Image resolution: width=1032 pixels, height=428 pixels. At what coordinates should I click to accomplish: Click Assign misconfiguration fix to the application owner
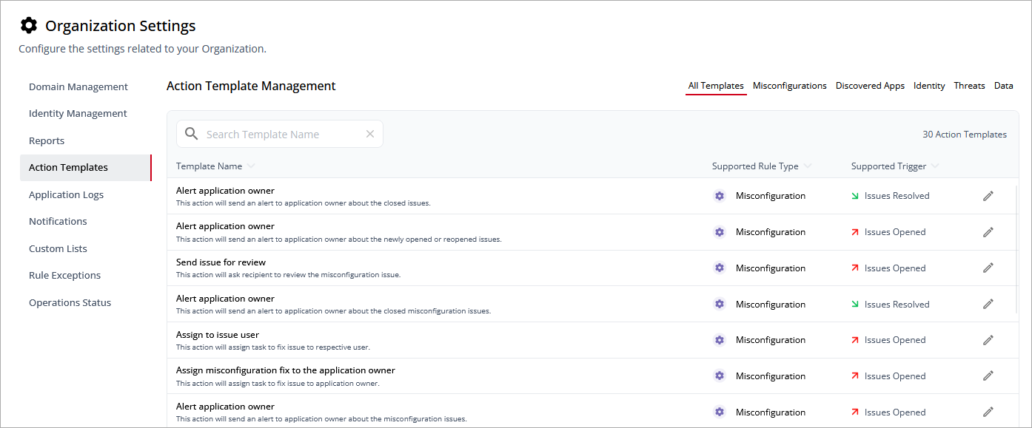coord(286,370)
